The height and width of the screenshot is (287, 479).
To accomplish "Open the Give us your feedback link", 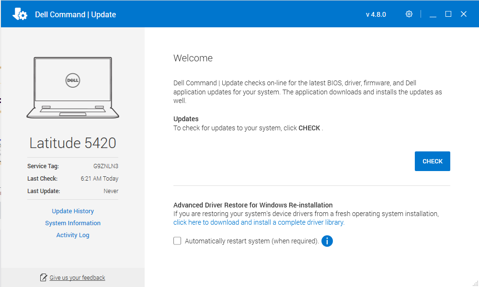I will [77, 278].
